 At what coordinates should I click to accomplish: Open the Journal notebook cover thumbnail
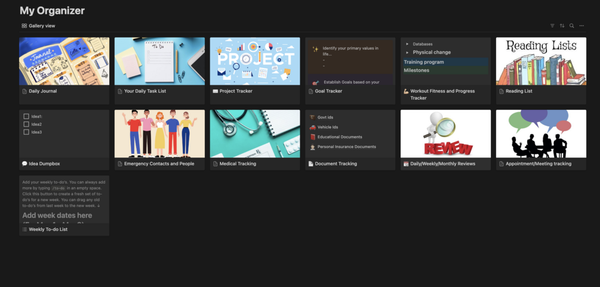[x=64, y=61]
